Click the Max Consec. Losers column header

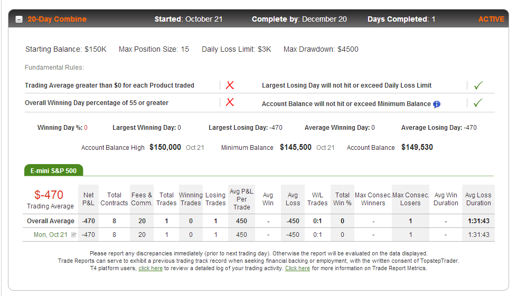click(410, 199)
